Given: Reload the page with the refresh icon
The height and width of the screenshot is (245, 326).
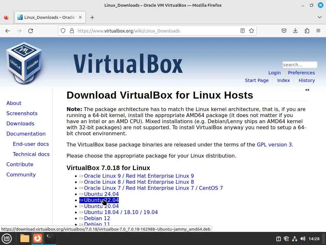Looking at the screenshot, I should [x=31, y=31].
